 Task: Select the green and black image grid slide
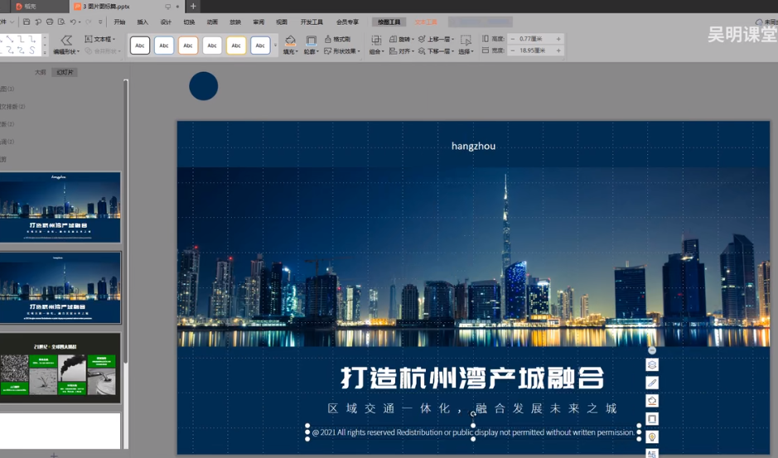click(60, 368)
